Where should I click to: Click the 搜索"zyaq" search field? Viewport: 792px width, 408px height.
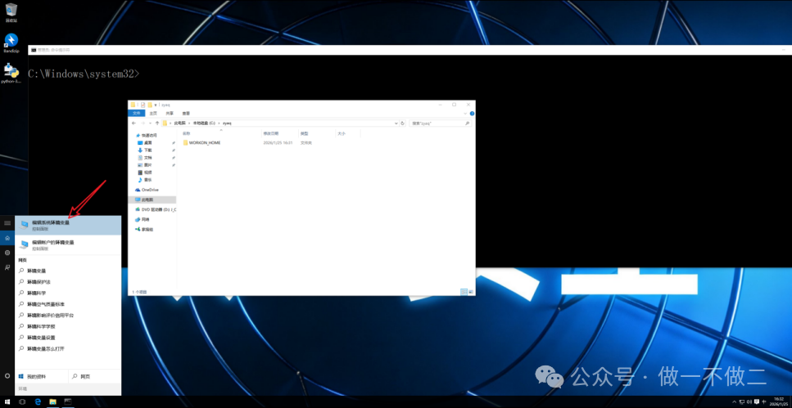click(x=441, y=123)
